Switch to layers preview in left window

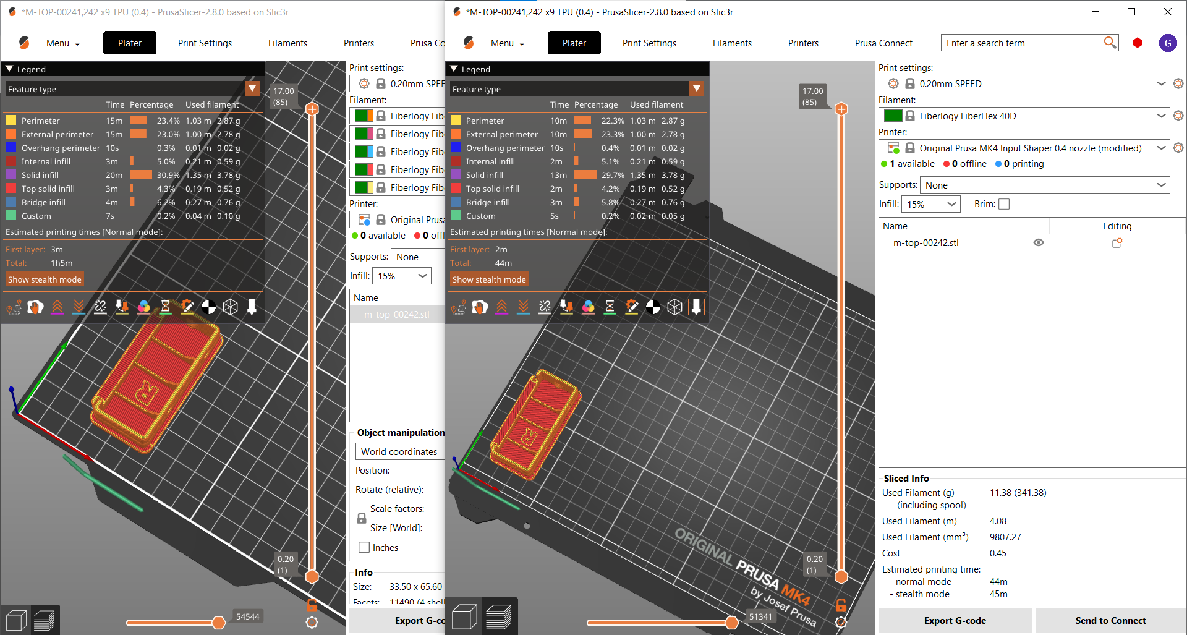pos(45,620)
